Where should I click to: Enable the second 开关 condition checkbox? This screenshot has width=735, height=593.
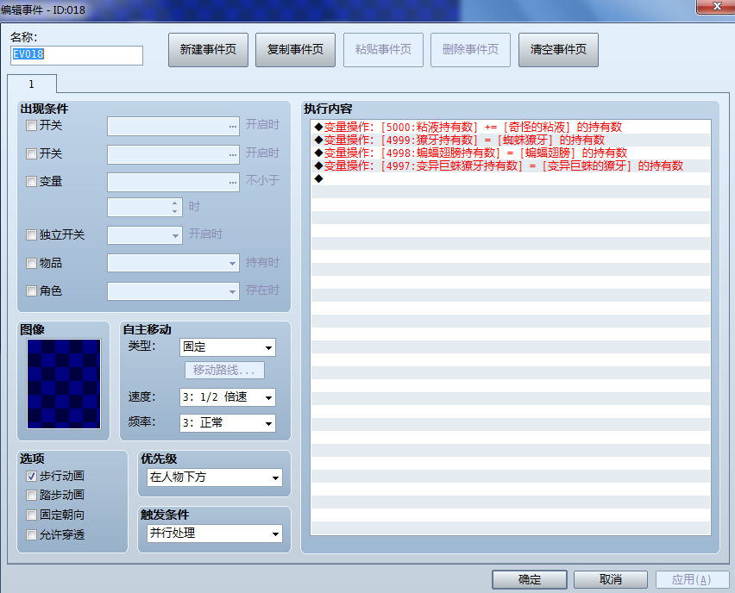coord(31,153)
